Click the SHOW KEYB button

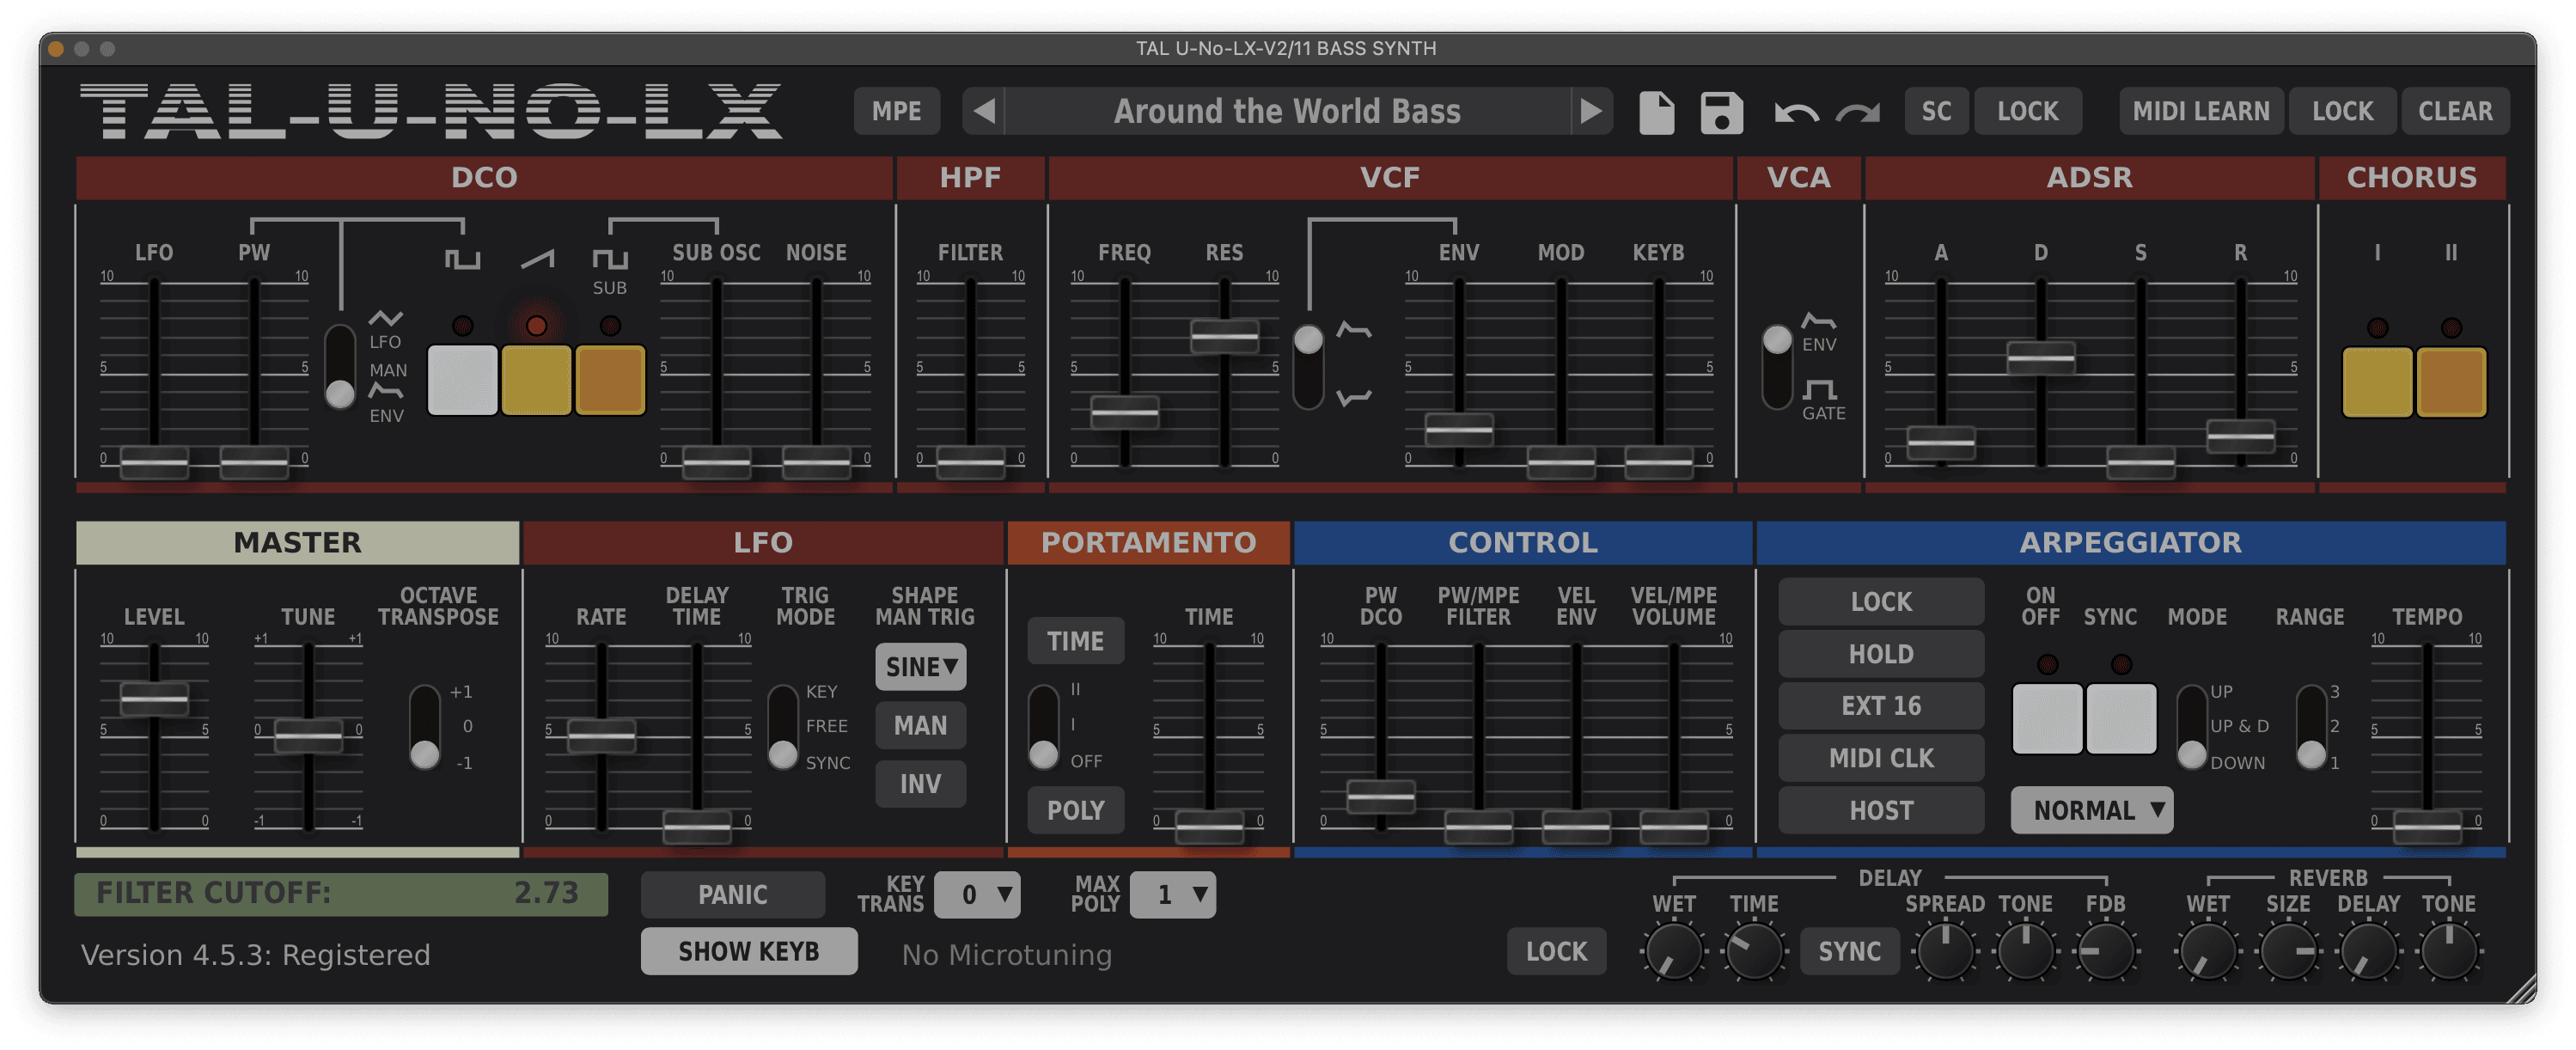pos(748,951)
